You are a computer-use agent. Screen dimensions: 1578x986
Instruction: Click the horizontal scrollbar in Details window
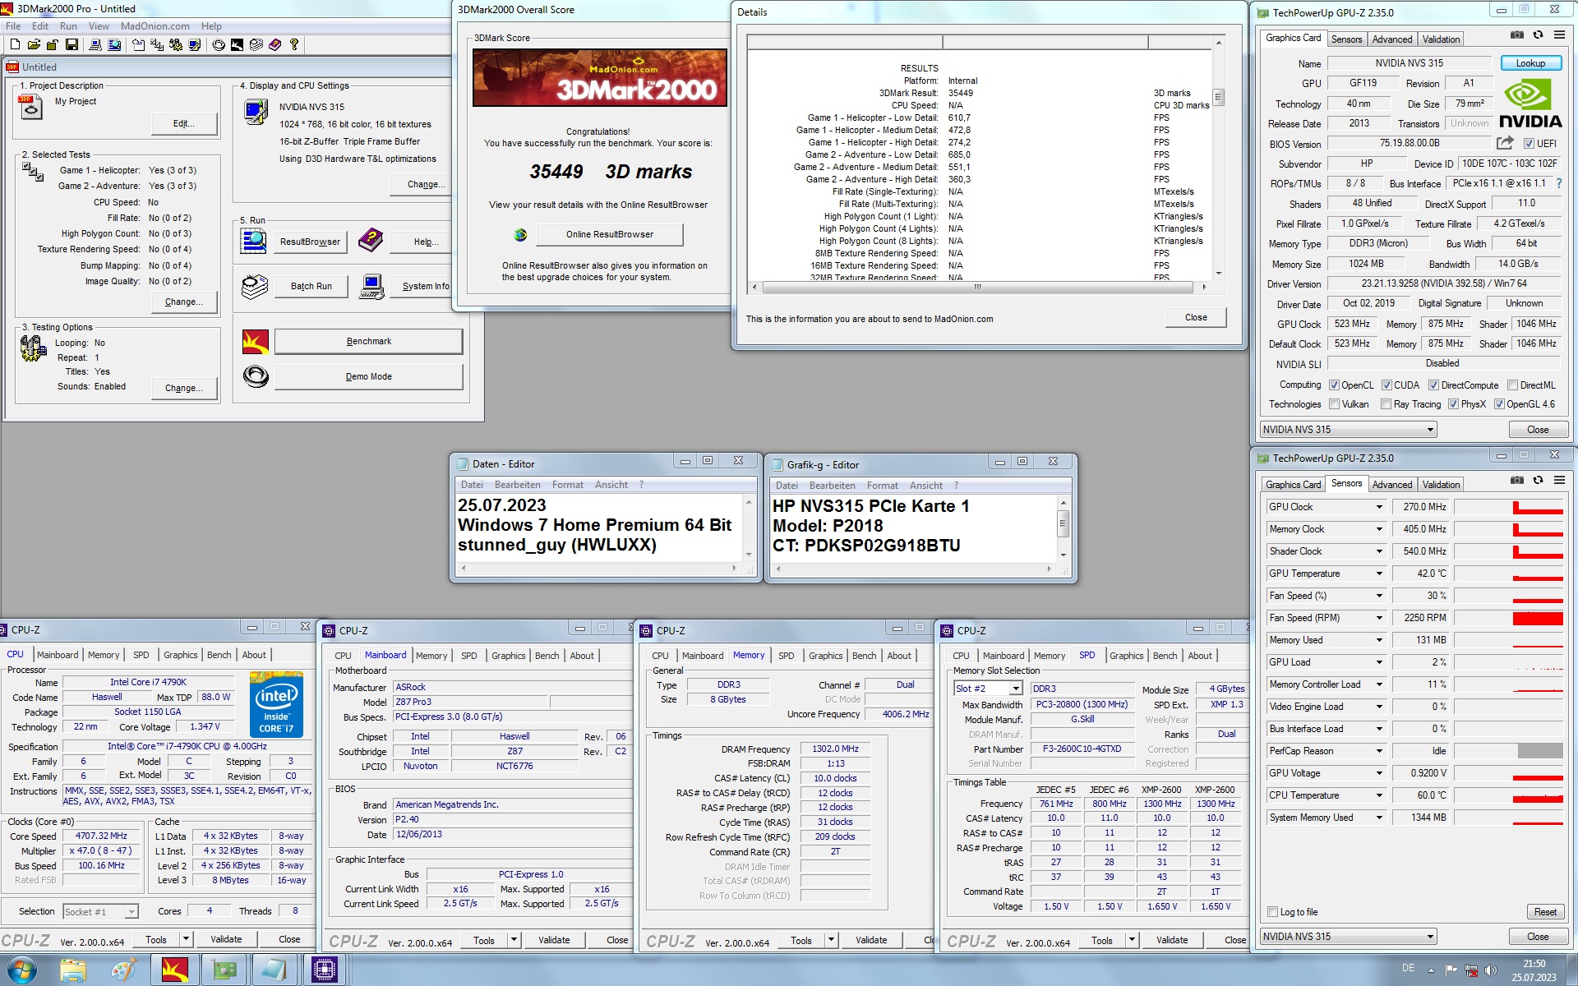coord(978,287)
